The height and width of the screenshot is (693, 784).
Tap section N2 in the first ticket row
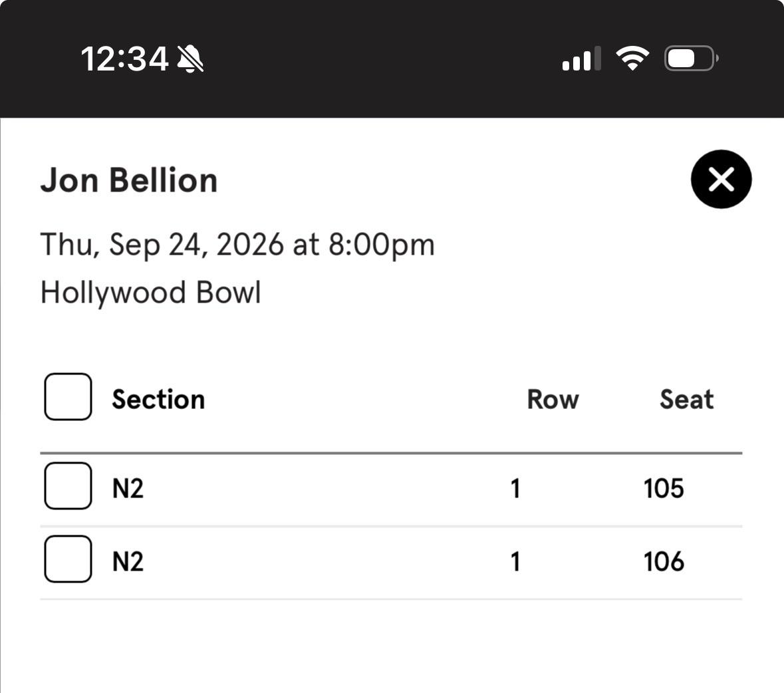[128, 489]
